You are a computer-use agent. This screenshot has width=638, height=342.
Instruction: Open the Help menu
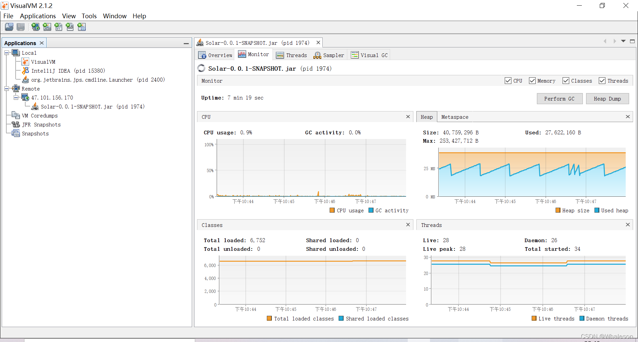139,16
